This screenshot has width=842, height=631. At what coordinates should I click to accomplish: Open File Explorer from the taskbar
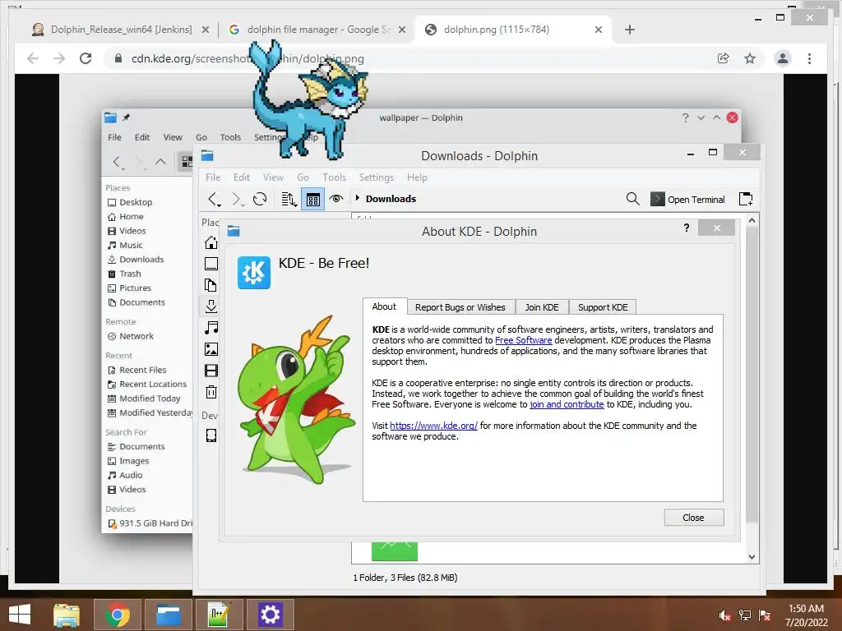pyautogui.click(x=67, y=615)
